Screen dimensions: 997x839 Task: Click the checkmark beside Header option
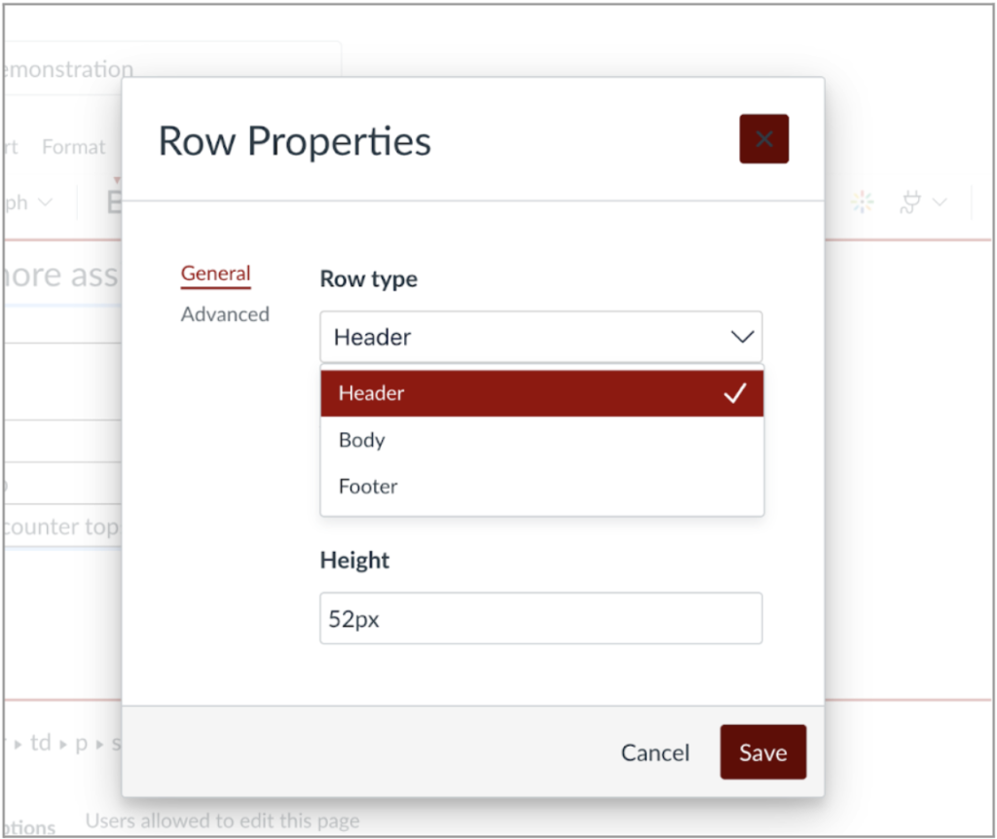point(736,392)
